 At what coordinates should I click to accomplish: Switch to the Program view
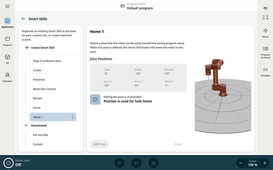[x=8, y=41]
